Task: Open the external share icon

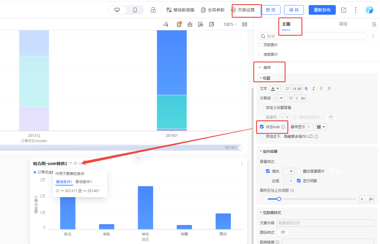Action: pyautogui.click(x=344, y=10)
